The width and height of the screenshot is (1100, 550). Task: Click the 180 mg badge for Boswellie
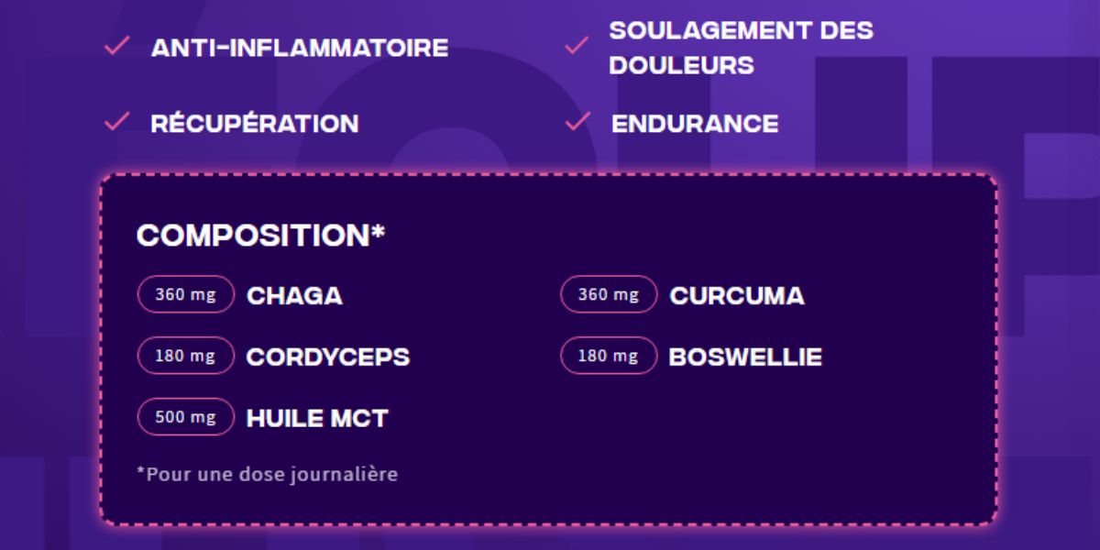tap(609, 356)
